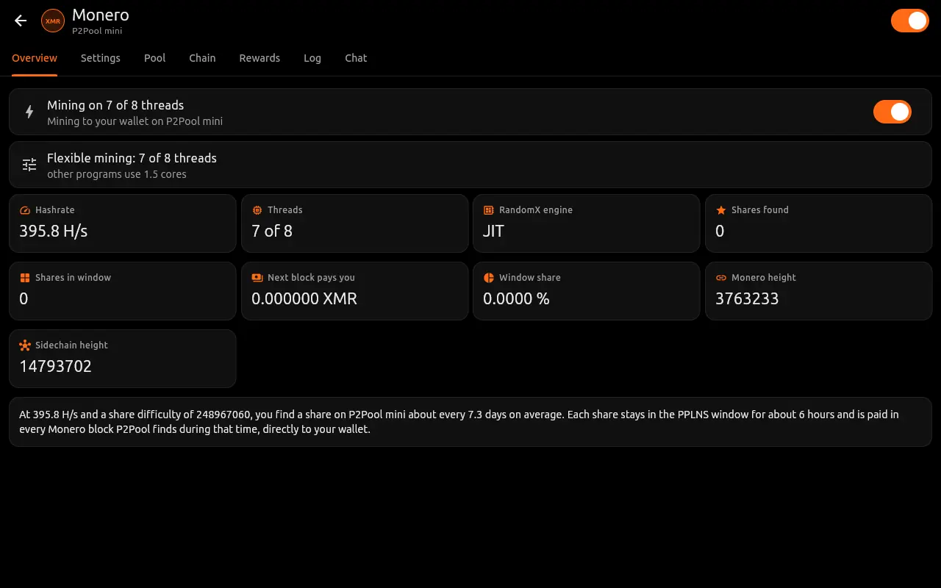
Task: Click the Mining to your wallet subtitle
Action: click(135, 121)
